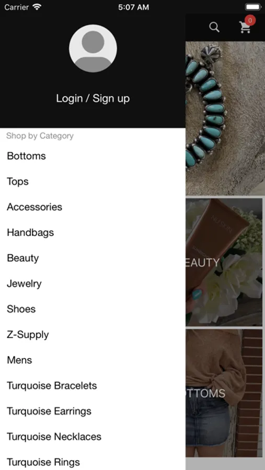The width and height of the screenshot is (265, 470).
Task: Tap the profile avatar placeholder
Action: point(93,48)
